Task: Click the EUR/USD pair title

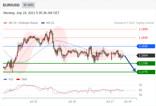Action: coord(11,5)
